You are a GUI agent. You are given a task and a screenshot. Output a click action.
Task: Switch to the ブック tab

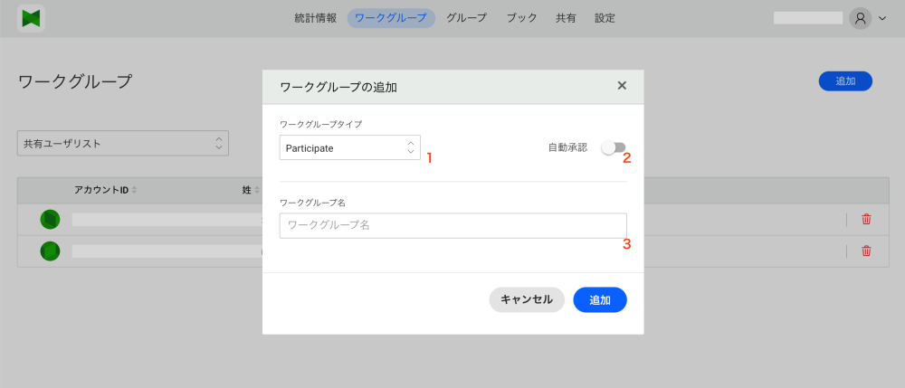point(521,18)
